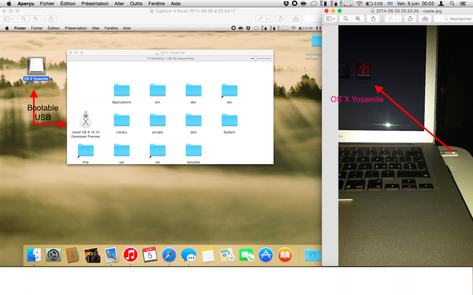Select the Volumes folder in Finder window
The height and width of the screenshot is (295, 473).
tap(193, 151)
